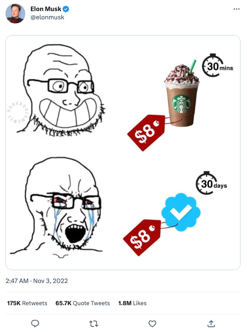The height and width of the screenshot is (332, 247).
Task: Click the grinning wojak face drawing
Action: pos(61,90)
